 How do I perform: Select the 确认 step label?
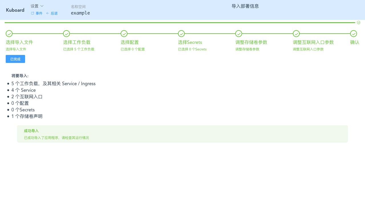click(x=355, y=42)
